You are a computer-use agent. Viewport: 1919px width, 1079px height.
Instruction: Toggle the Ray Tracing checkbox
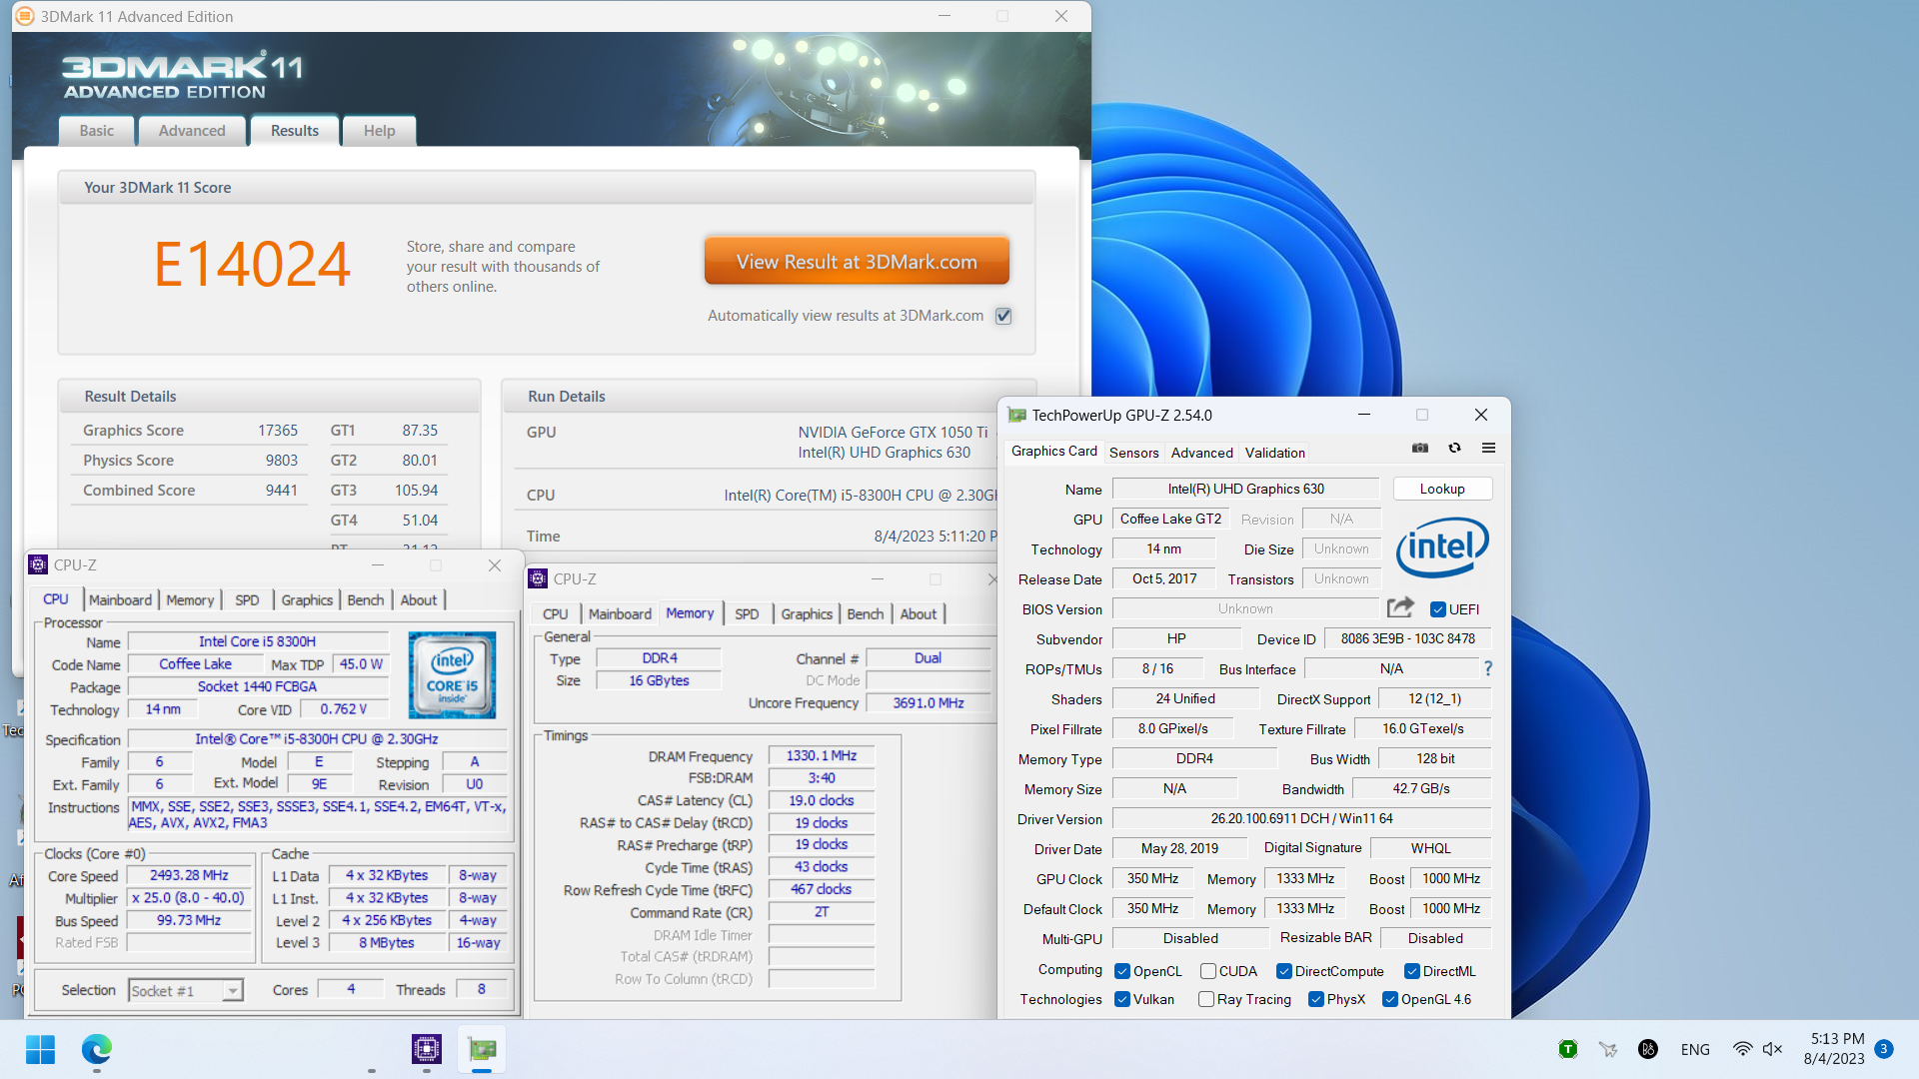(1205, 999)
